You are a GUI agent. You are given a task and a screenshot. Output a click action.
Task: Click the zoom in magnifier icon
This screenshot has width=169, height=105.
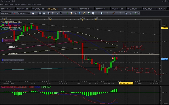pyautogui.click(x=49, y=13)
